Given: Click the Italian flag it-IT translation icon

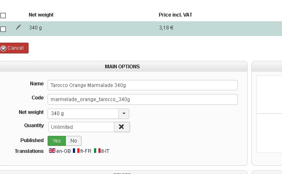Looking at the screenshot, I should click(x=97, y=151).
